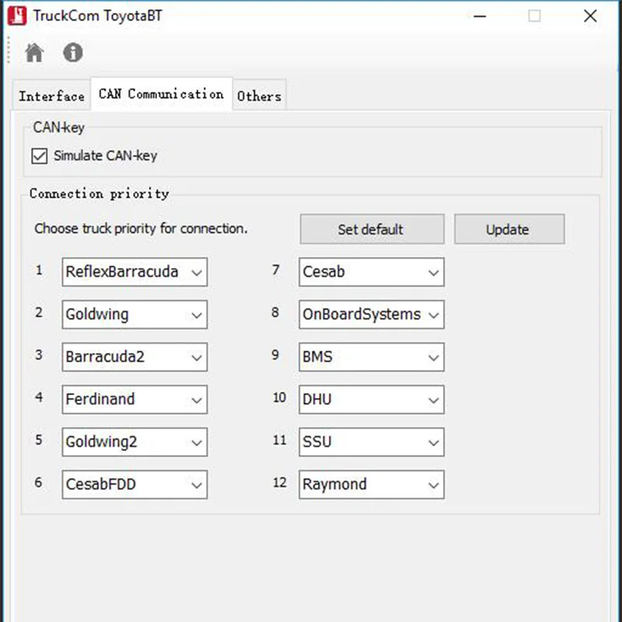Click the toolbar drag grip handle
The width and height of the screenshot is (622, 622).
[x=9, y=50]
